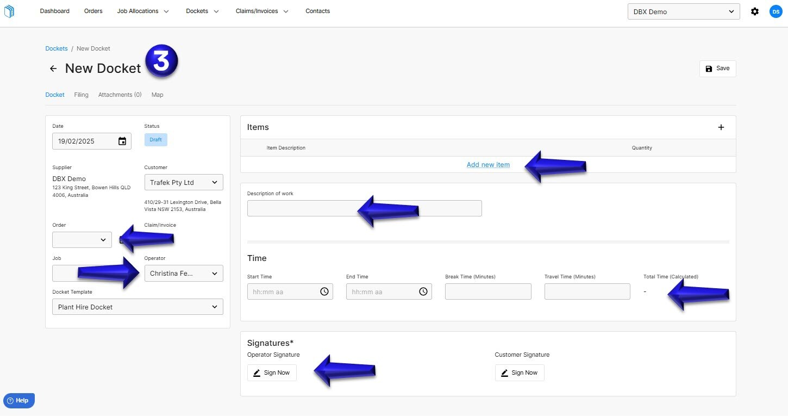This screenshot has width=788, height=416.
Task: Save the new docket
Action: (x=717, y=69)
